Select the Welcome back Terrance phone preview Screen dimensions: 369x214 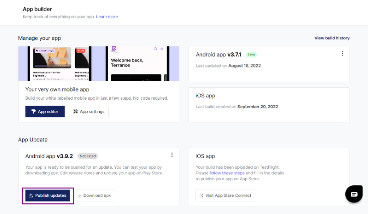point(136,64)
